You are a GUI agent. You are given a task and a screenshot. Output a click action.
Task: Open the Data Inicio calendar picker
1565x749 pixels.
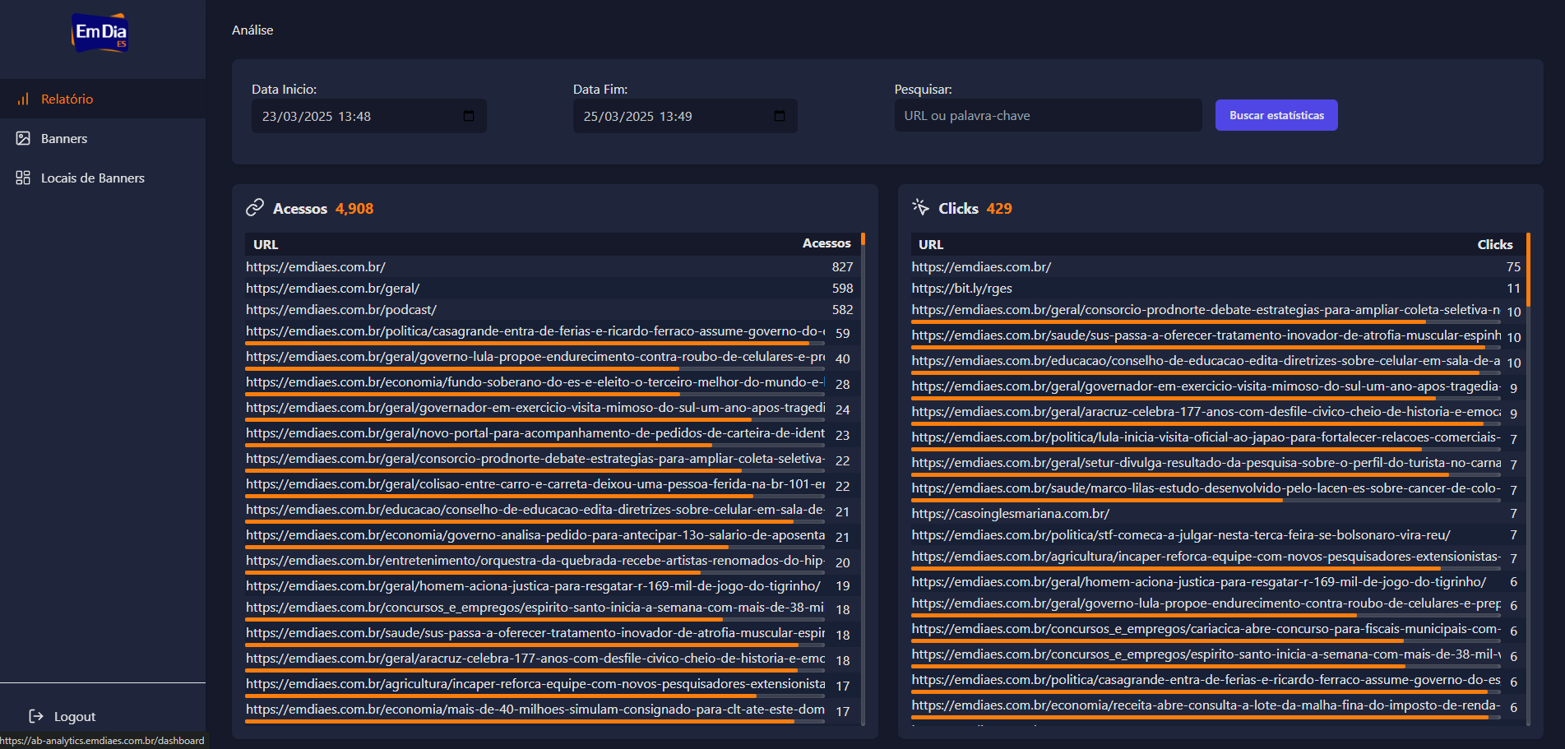[469, 116]
